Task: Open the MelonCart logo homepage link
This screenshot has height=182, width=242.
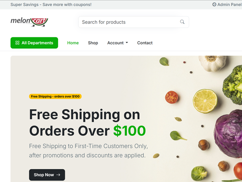Action: coord(29,22)
